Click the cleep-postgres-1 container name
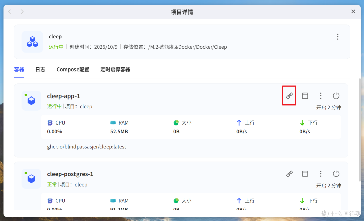 (x=70, y=174)
